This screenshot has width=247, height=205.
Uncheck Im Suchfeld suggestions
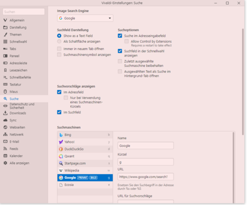59,112
